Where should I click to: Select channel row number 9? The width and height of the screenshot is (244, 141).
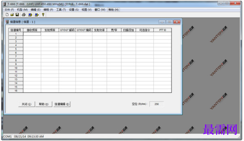click(16, 64)
